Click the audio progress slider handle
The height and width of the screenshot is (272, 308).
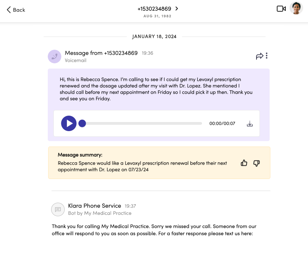[x=82, y=124]
